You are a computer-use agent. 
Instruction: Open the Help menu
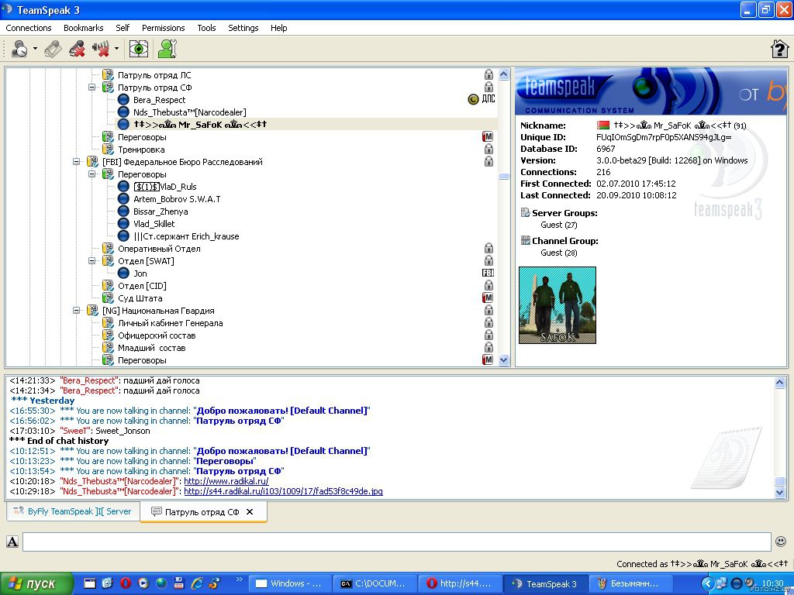coord(278,28)
